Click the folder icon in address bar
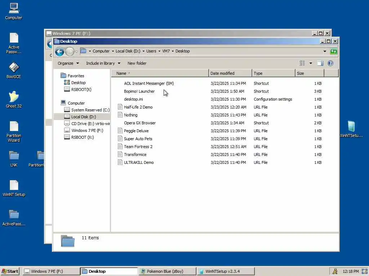 coord(83,51)
